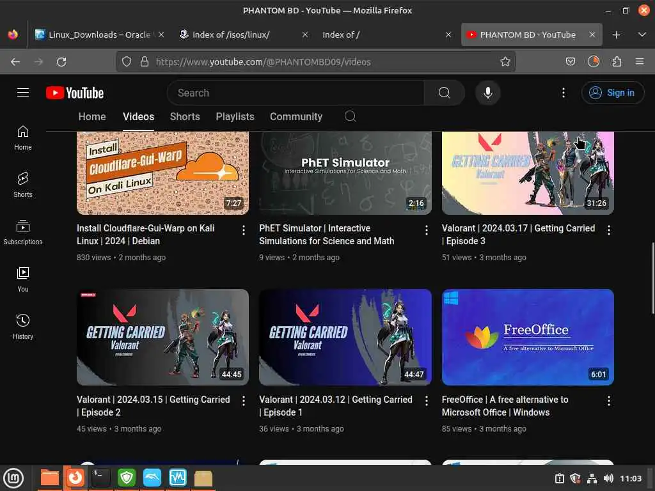Open History in the sidebar
Screen dimensions: 655x491
point(23,327)
